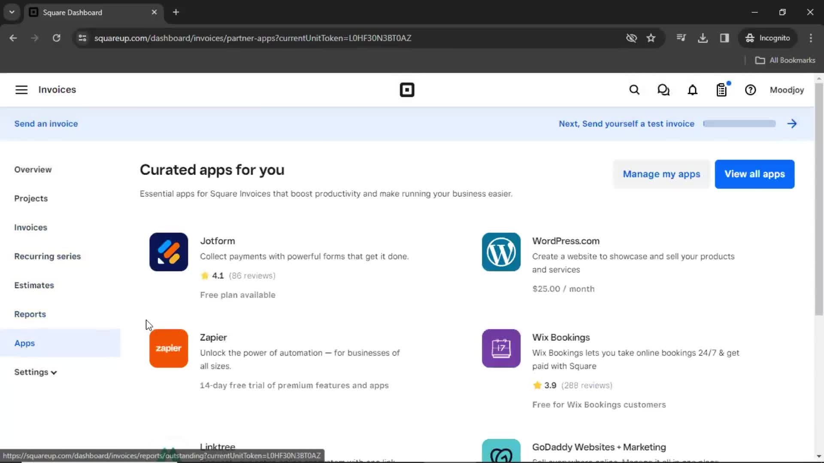Open Estimates in sidebar

pyautogui.click(x=34, y=286)
